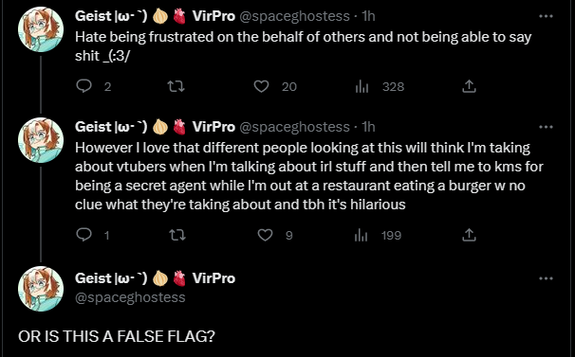The height and width of the screenshot is (357, 575).
Task: Open @spaceghostess handle on the first tweet
Action: pos(294,16)
